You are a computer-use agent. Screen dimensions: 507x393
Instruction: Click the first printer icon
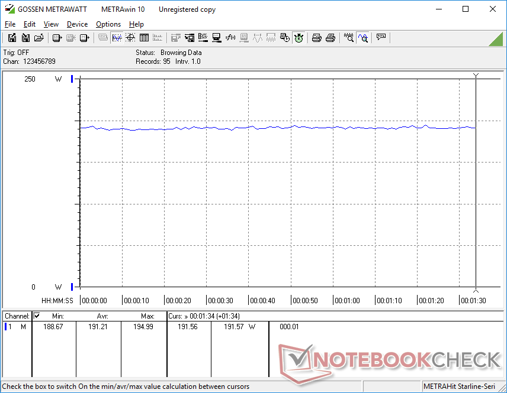pos(317,38)
